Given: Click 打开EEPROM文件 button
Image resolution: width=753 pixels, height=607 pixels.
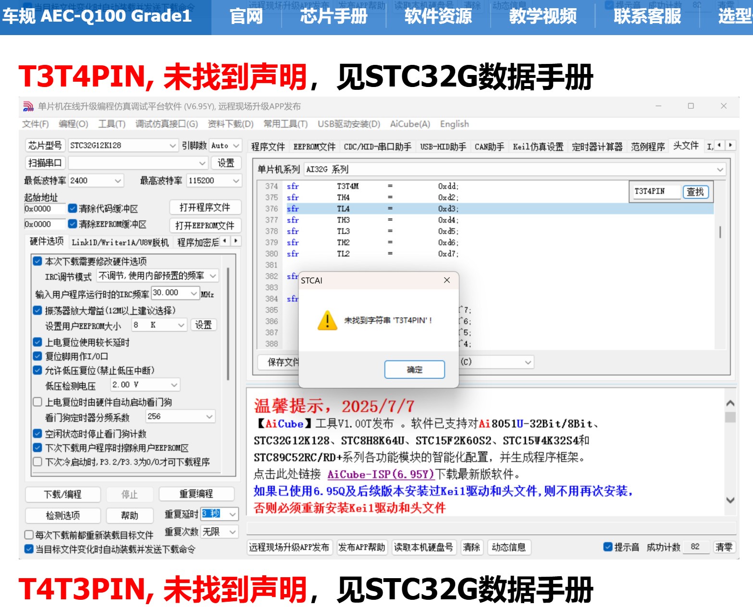Looking at the screenshot, I should (x=205, y=225).
